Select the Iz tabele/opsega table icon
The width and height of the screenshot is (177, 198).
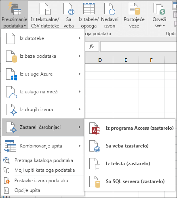pos(89,8)
